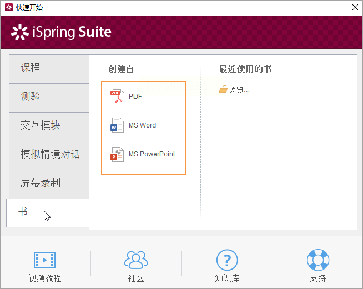This screenshot has height=289, width=363.
Task: Click the community people icon
Action: click(136, 260)
